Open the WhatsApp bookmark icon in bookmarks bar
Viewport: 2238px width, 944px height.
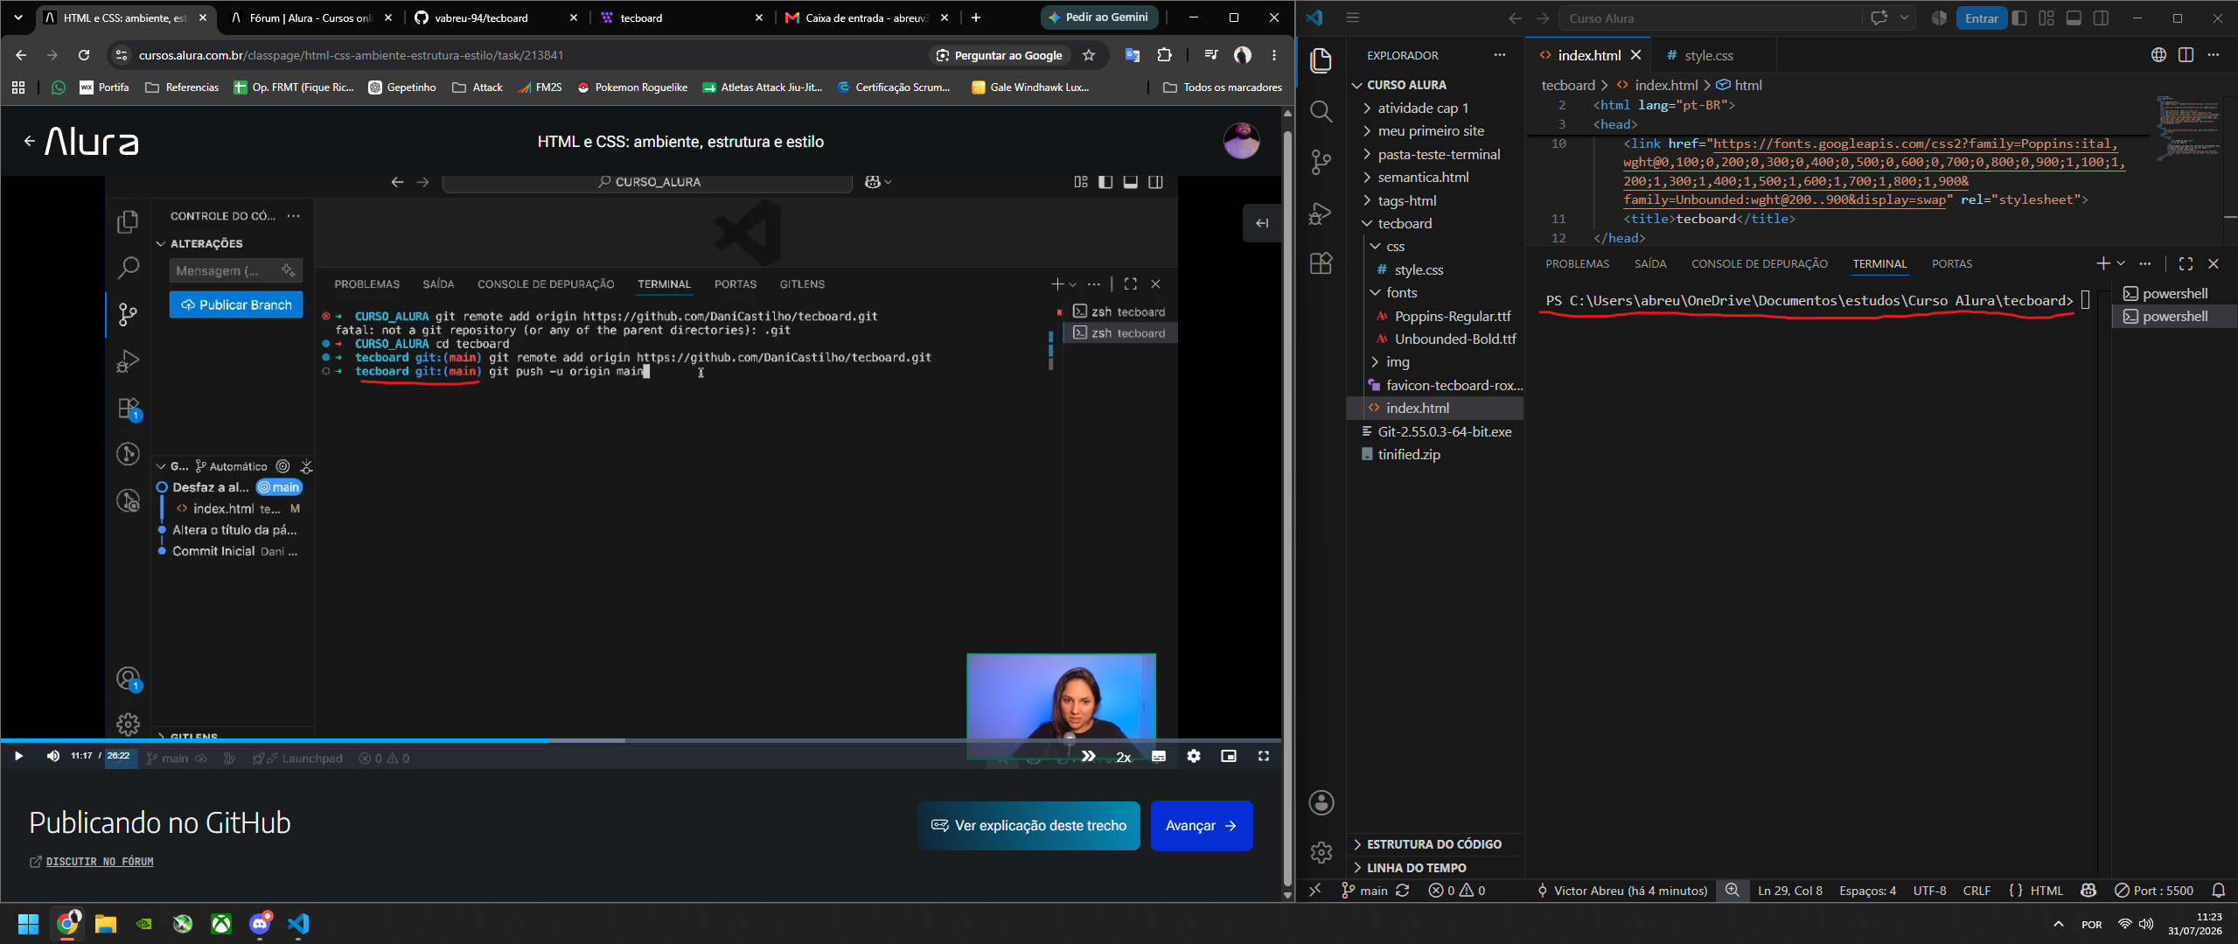(x=59, y=87)
